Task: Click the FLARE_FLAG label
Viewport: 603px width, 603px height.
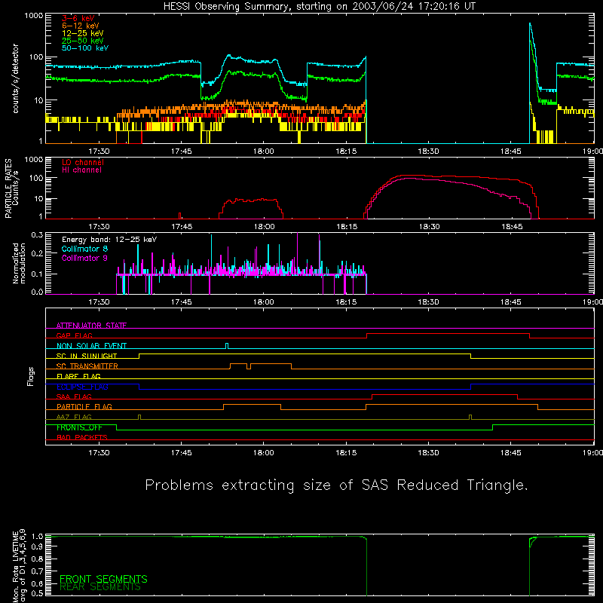Action: coord(78,376)
